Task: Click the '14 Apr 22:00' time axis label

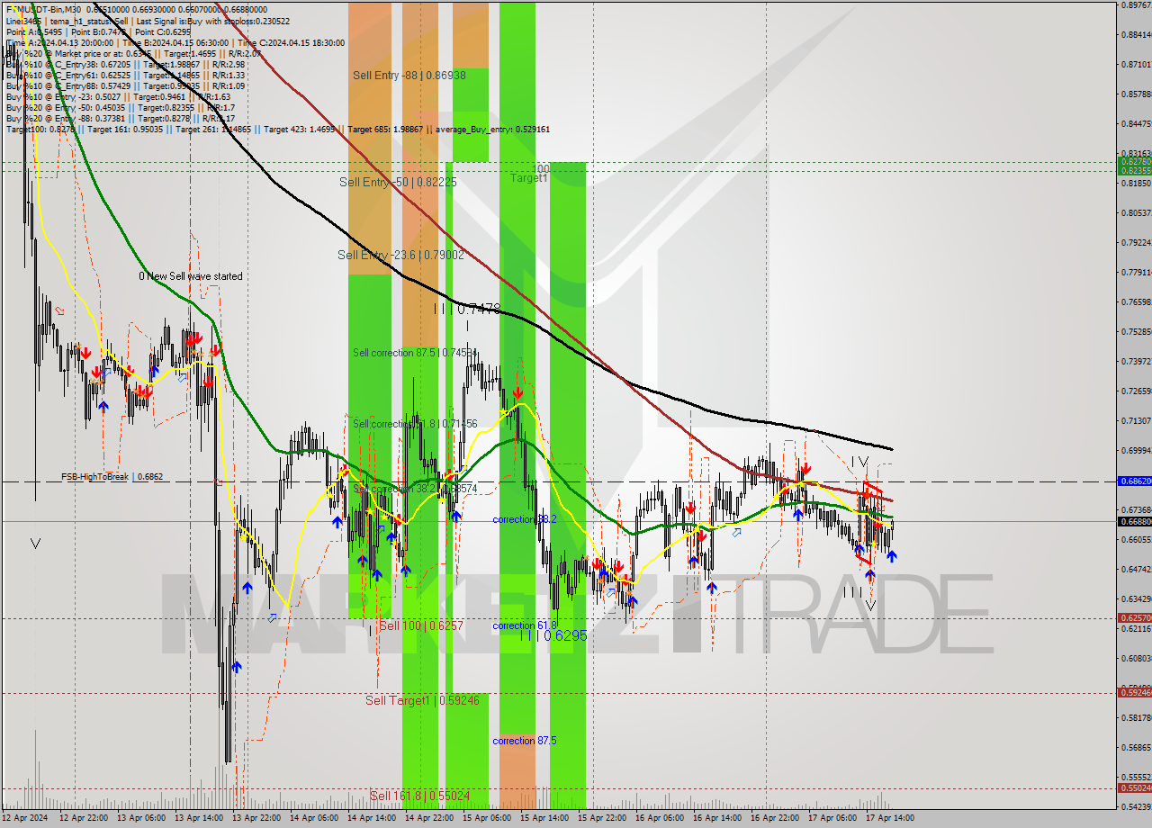Action: 428,818
